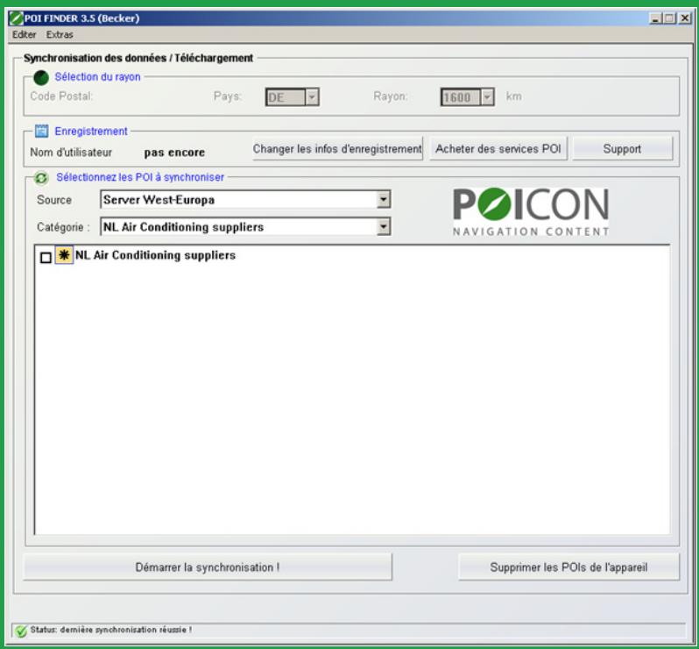Expand the Catégorie dropdown
This screenshot has height=649, width=699.
(x=383, y=227)
